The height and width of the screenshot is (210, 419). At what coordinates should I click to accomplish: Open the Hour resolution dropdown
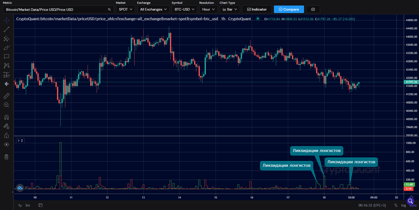pyautogui.click(x=208, y=9)
